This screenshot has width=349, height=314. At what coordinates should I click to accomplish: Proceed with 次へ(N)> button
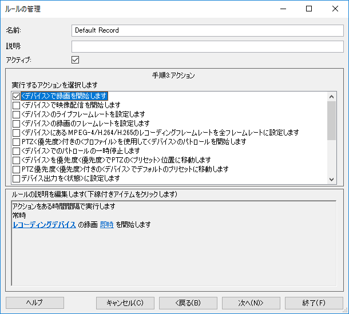pos(251,303)
